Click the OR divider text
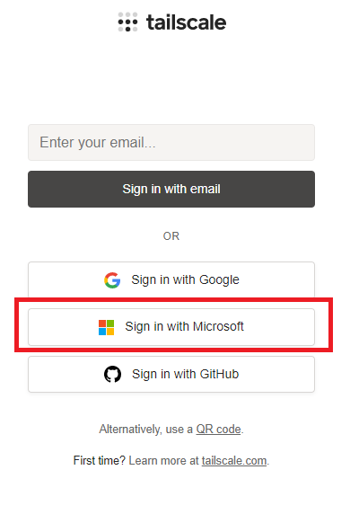Viewport: 350px width, 523px height. click(171, 236)
